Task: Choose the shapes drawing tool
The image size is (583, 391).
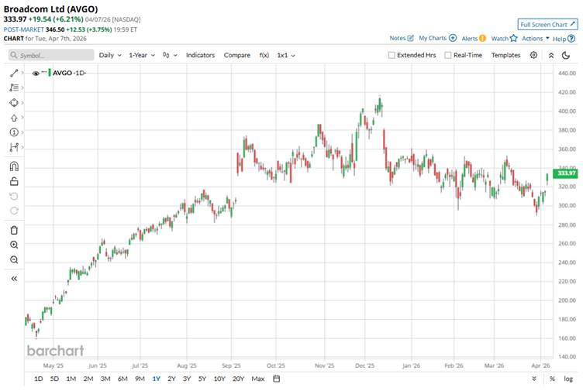Action: coord(14,103)
